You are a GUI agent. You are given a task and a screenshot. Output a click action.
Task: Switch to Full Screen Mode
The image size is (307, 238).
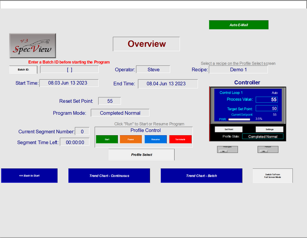pyautogui.click(x=273, y=175)
